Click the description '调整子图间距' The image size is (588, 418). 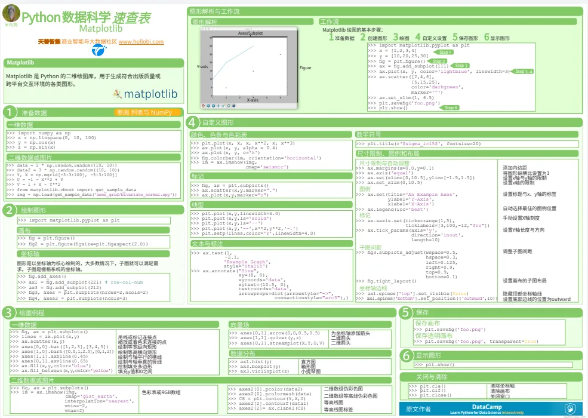518,251
